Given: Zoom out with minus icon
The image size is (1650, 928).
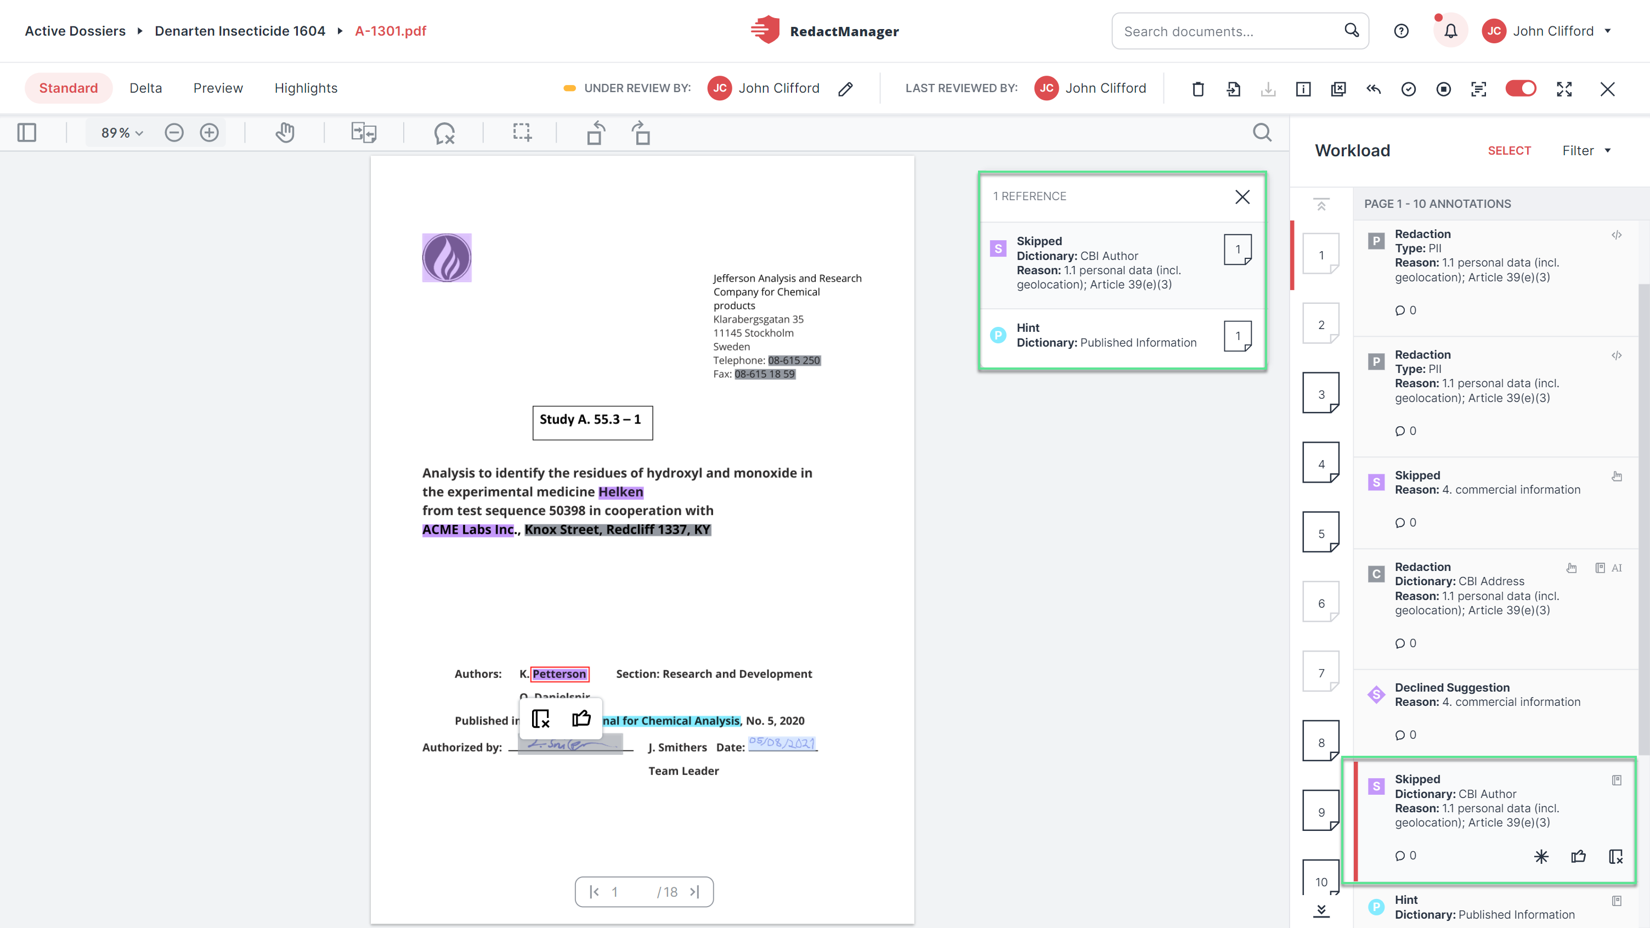Looking at the screenshot, I should [x=173, y=133].
